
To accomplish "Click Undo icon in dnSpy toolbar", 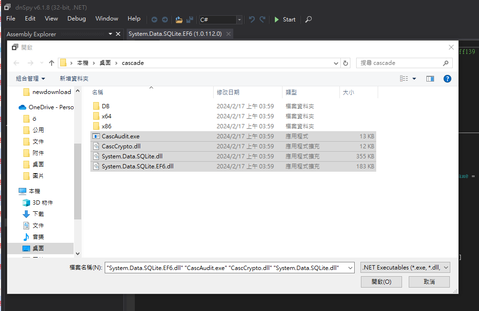I will coord(252,20).
